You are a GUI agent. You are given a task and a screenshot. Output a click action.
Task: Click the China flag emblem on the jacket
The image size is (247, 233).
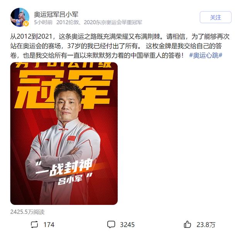(x=71, y=138)
